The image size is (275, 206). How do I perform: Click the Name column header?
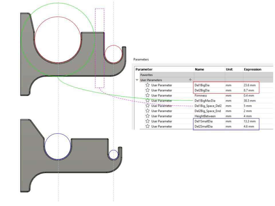coord(200,69)
